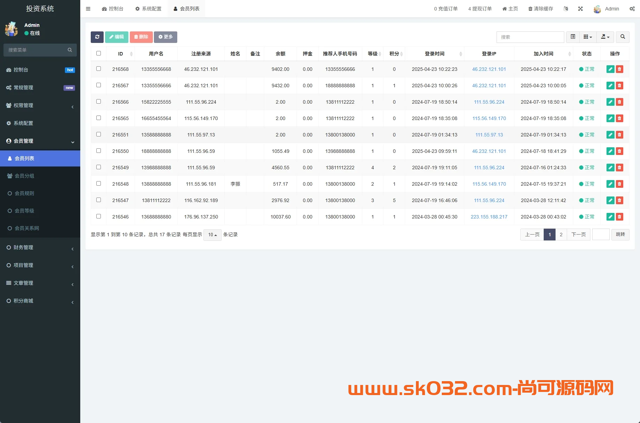Open 会员分组 from the sidebar menu

coord(25,176)
